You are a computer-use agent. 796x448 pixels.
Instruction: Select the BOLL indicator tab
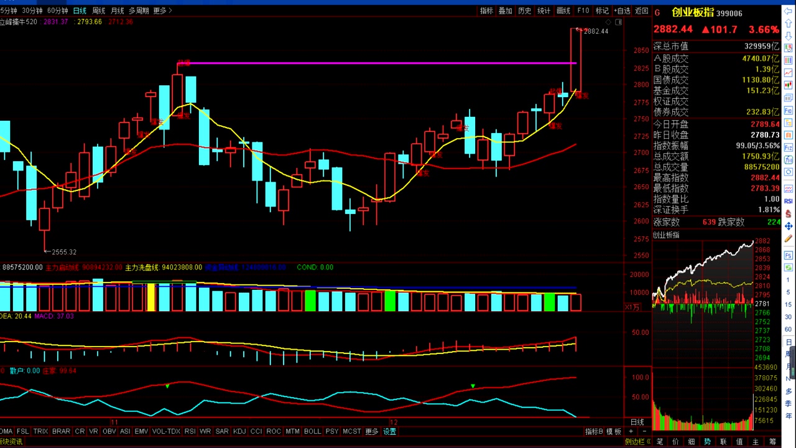point(312,431)
